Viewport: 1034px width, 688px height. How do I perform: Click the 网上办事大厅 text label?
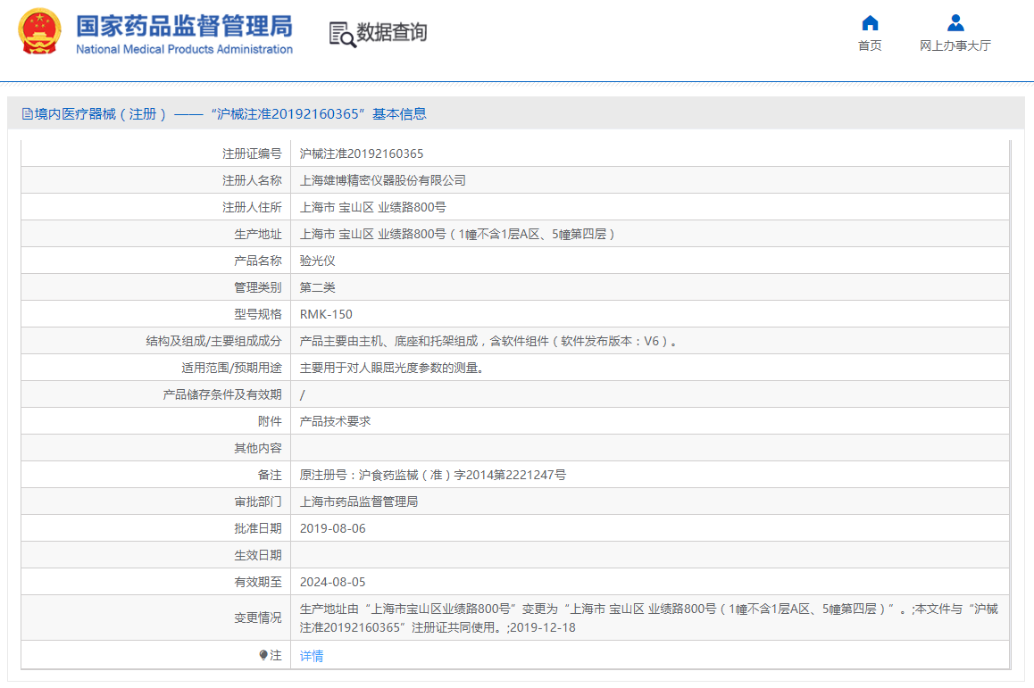click(x=955, y=46)
